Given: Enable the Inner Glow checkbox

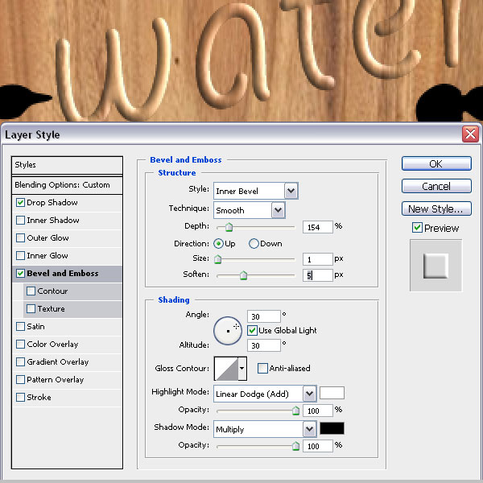Looking at the screenshot, I should pyautogui.click(x=20, y=256).
